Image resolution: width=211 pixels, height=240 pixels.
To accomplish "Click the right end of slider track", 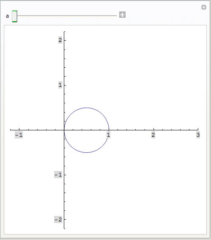I will click(x=116, y=16).
